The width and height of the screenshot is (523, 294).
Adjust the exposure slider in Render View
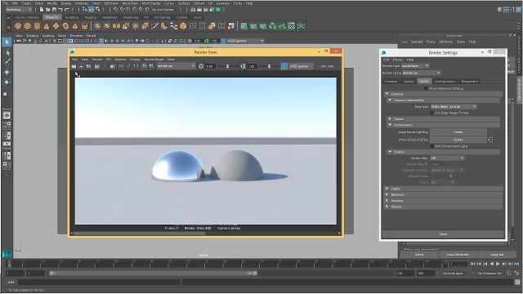click(228, 66)
